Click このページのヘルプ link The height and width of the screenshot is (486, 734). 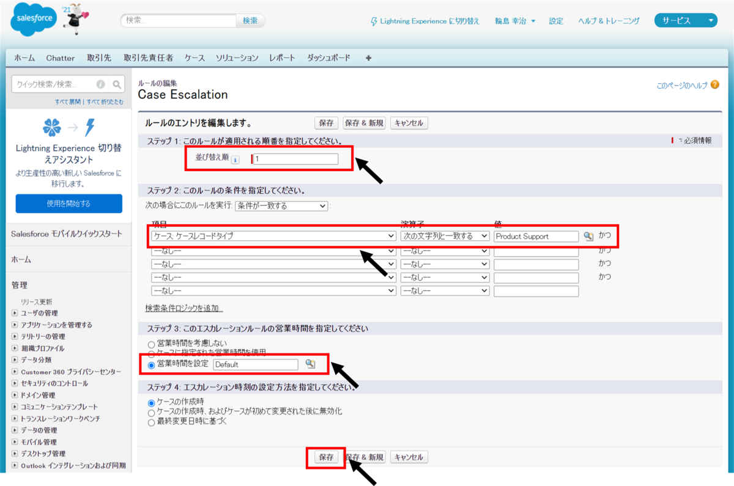coord(682,86)
